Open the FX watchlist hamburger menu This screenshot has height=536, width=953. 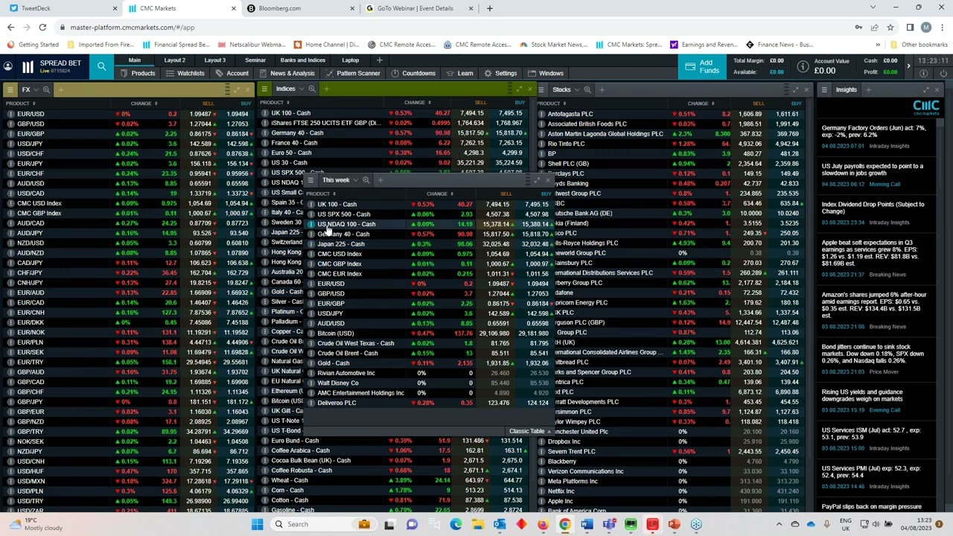point(10,89)
